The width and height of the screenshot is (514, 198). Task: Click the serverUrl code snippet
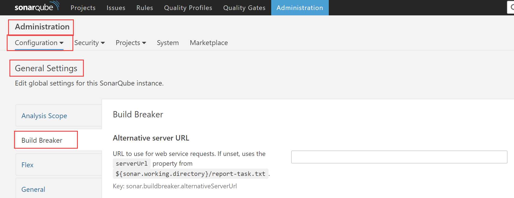click(x=132, y=163)
